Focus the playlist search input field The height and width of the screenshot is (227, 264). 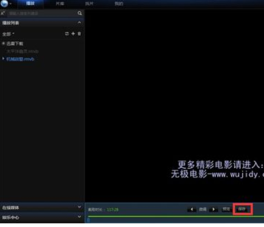[x=42, y=13]
